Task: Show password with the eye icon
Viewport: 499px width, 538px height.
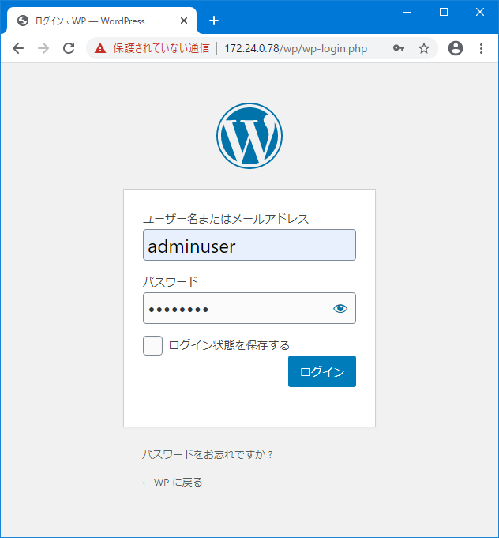Action: click(340, 308)
